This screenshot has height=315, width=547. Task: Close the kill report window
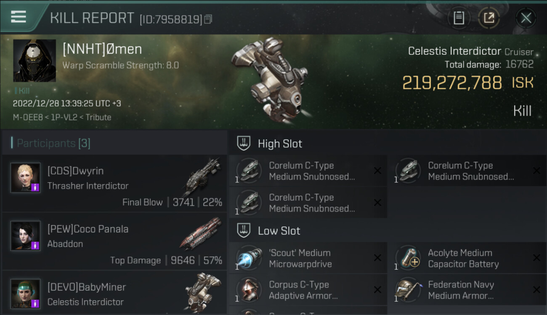click(526, 18)
